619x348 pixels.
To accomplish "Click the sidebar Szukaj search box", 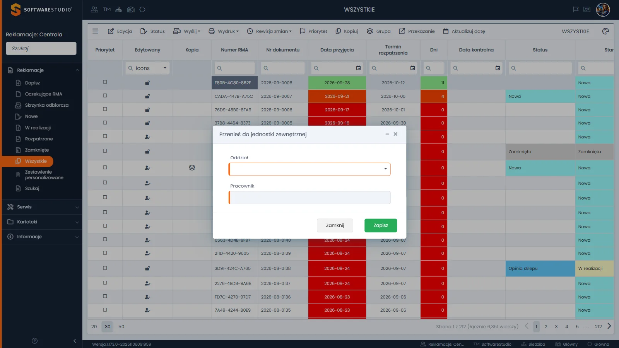I will point(41,48).
